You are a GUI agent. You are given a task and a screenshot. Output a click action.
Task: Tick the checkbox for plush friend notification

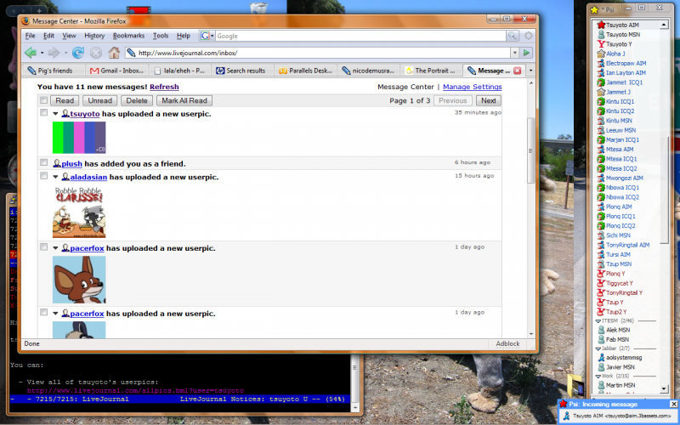coord(43,163)
